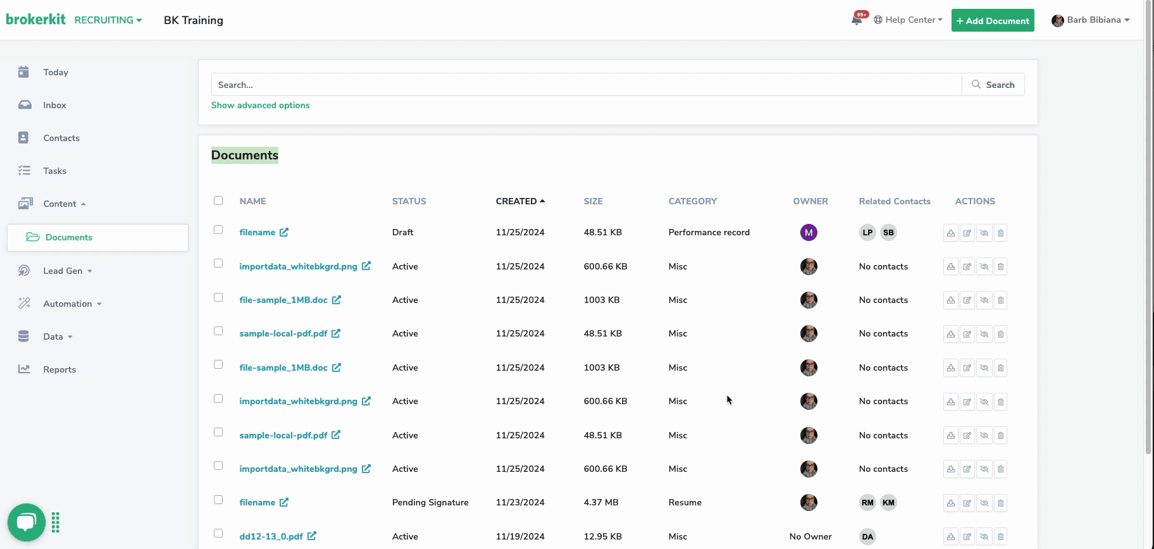
Task: Delete the Performance record document
Action: 1000,233
